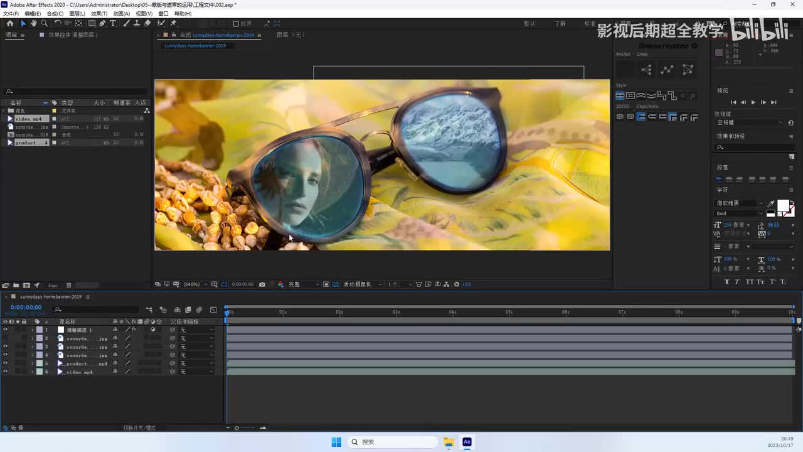Enable the snapping checkbox in toolbar
The image size is (803, 452).
pyautogui.click(x=235, y=24)
